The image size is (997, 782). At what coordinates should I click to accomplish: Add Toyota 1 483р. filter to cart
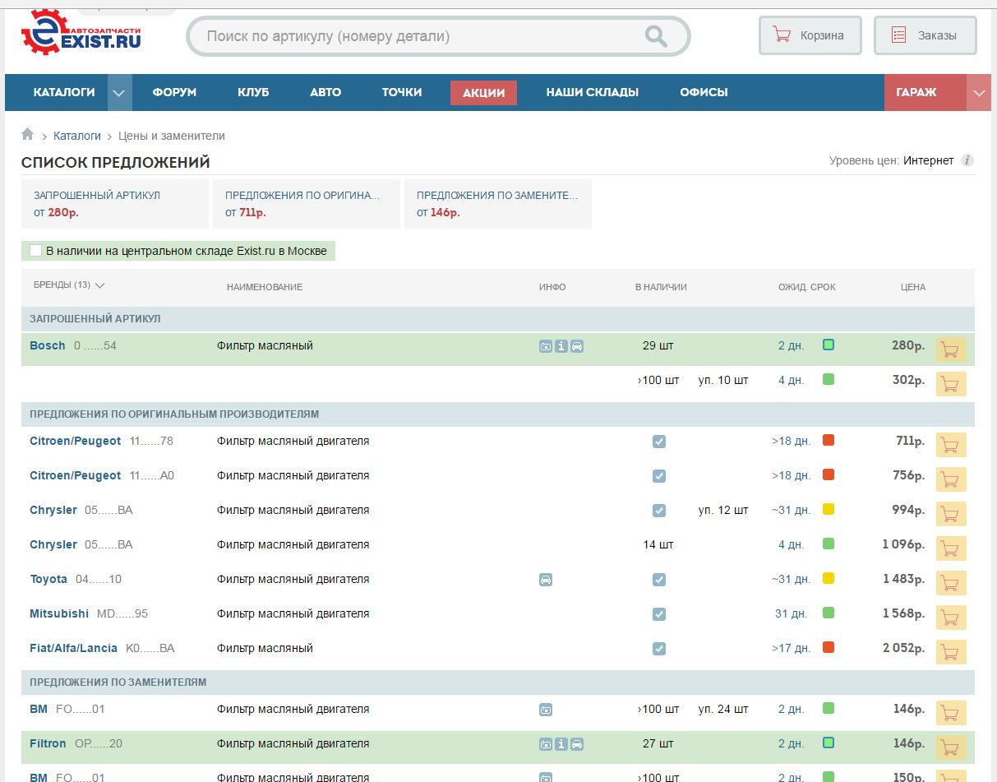950,583
